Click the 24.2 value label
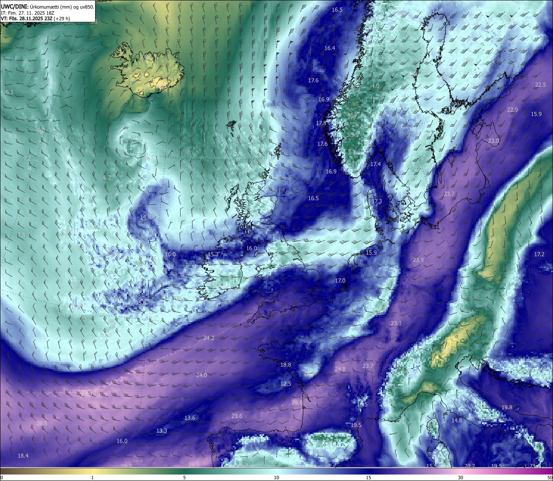553x481 pixels. (209, 338)
